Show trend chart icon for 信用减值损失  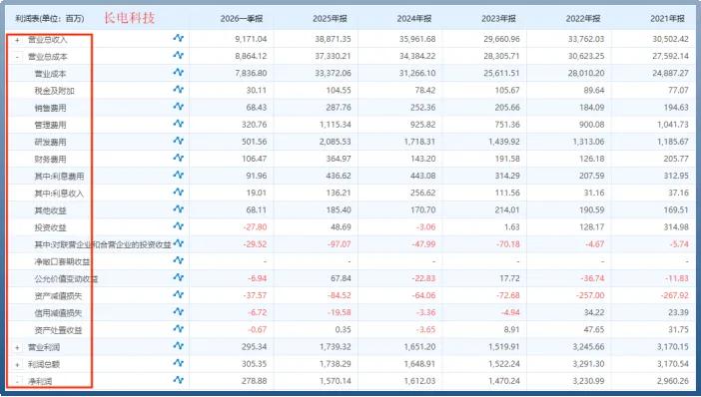(x=179, y=311)
